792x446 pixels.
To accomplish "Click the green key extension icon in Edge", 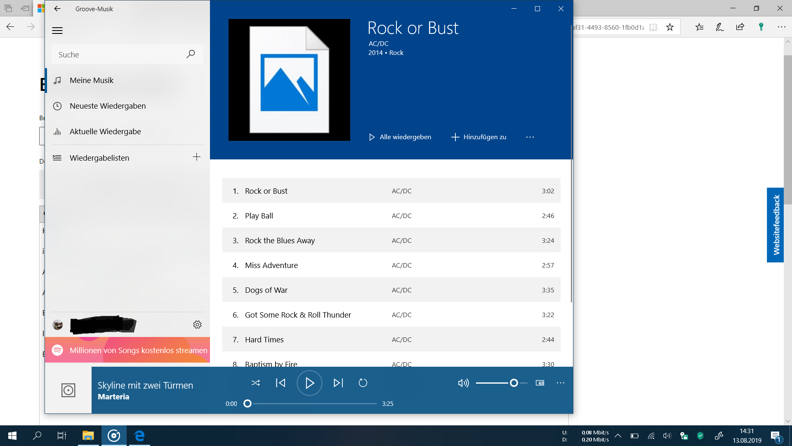I will (x=761, y=27).
